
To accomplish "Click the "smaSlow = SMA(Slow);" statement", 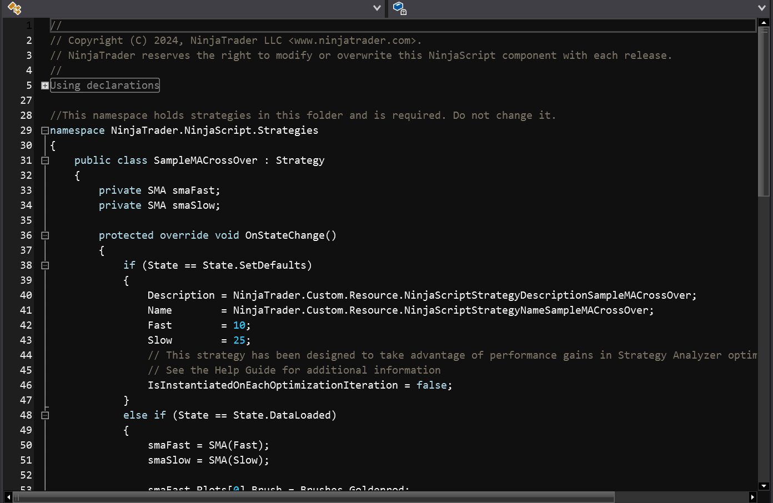I will coord(208,460).
